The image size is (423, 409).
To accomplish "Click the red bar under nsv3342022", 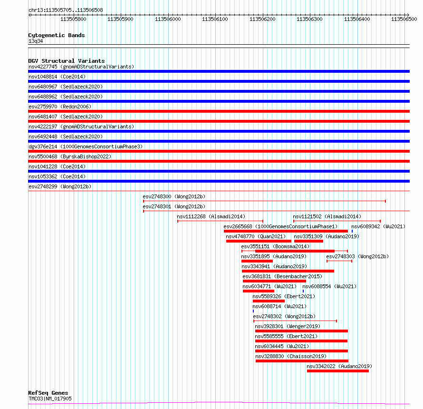I will click(338, 371).
